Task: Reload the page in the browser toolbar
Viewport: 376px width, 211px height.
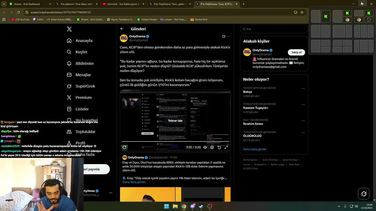Action: click(18, 12)
